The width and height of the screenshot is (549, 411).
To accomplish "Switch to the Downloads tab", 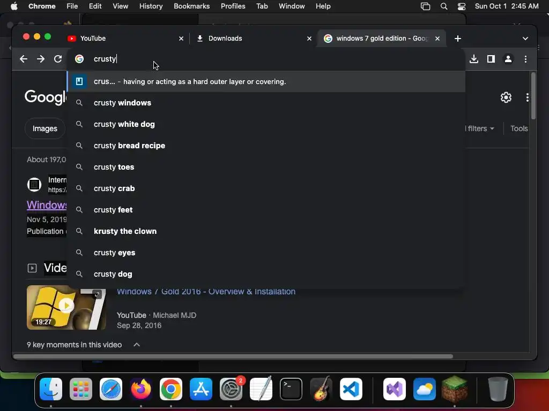I will pyautogui.click(x=253, y=39).
